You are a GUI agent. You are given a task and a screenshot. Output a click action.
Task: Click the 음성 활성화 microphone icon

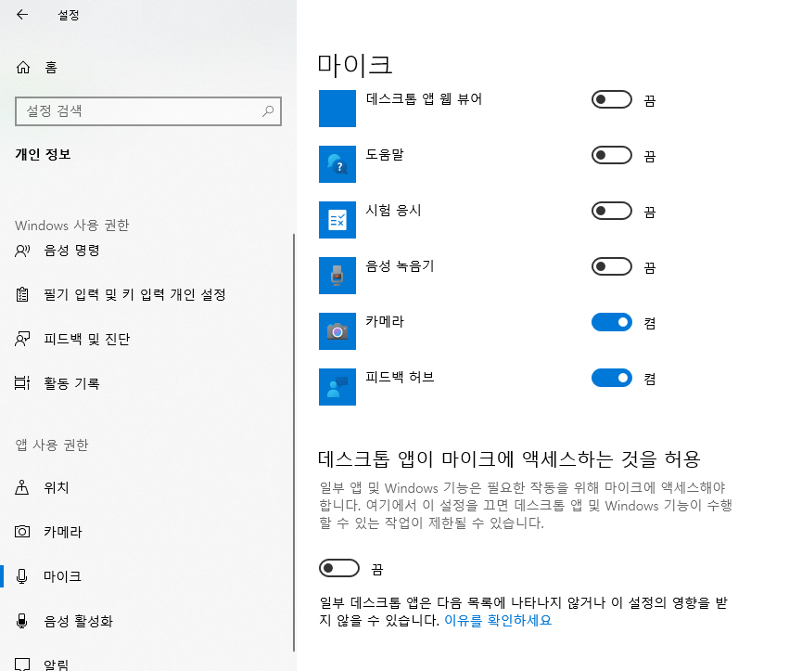pyautogui.click(x=22, y=621)
